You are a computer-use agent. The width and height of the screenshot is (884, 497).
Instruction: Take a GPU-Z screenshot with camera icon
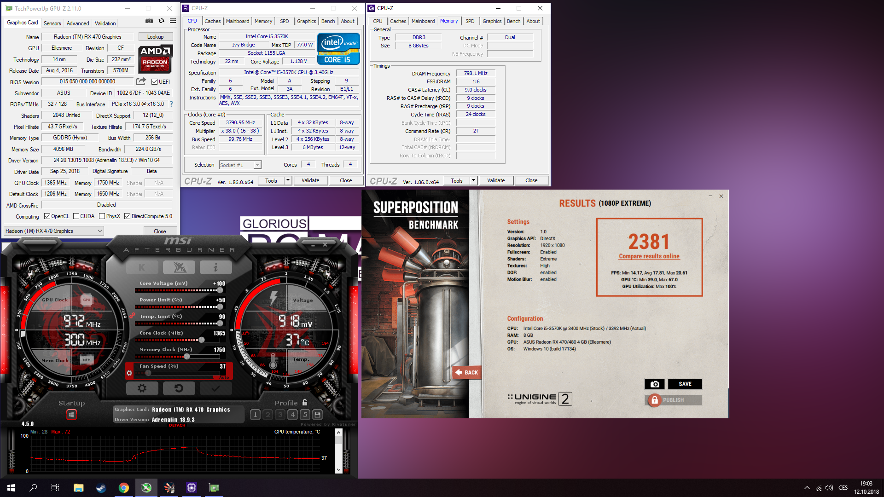coord(149,21)
